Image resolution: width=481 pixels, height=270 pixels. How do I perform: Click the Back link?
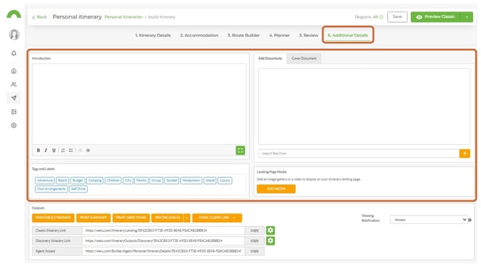coord(39,17)
